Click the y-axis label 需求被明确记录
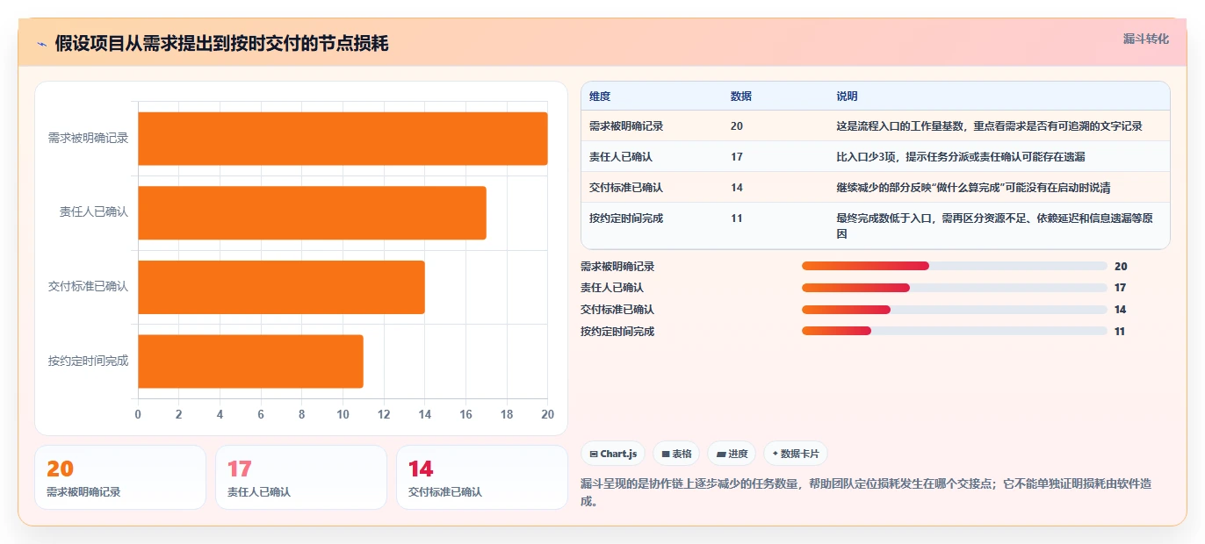 [88, 139]
